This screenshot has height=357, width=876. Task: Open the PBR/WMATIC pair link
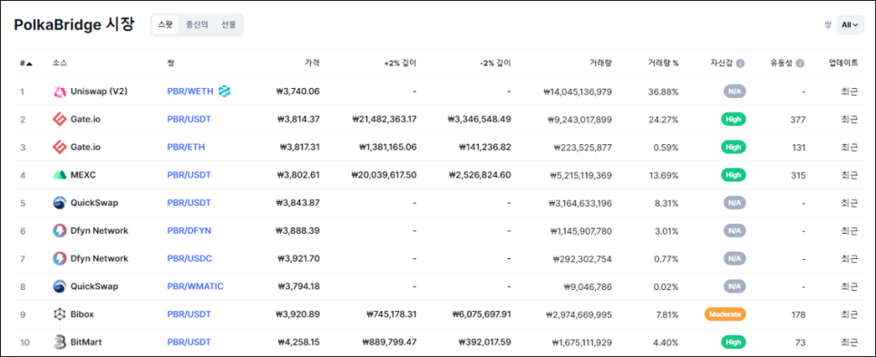tap(195, 286)
